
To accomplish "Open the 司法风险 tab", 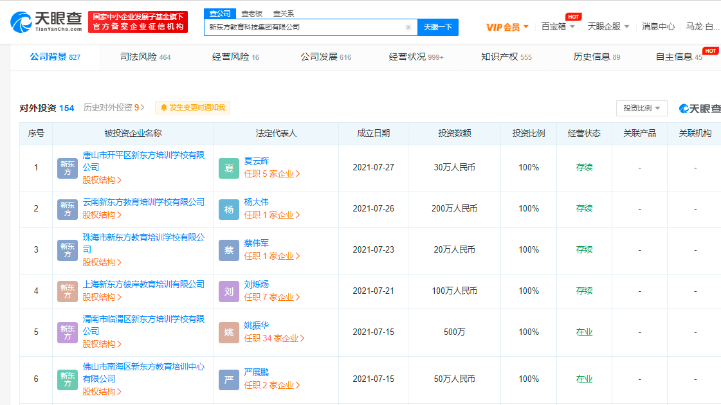I will (145, 57).
